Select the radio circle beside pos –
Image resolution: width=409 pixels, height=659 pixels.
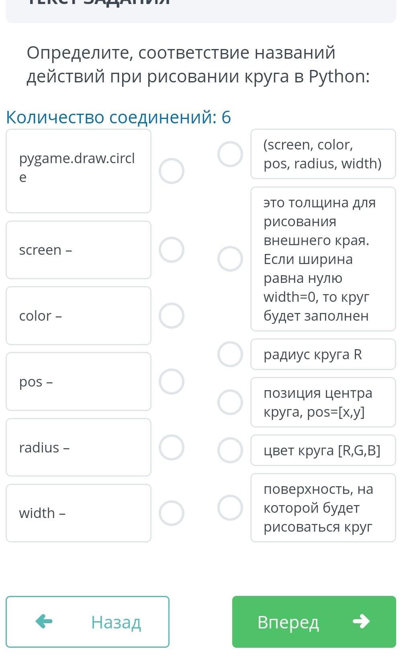tap(172, 382)
